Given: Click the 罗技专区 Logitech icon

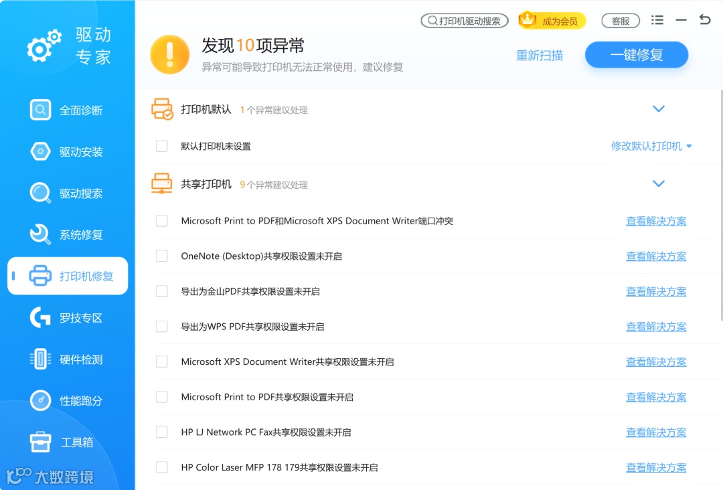Looking at the screenshot, I should 41,317.
